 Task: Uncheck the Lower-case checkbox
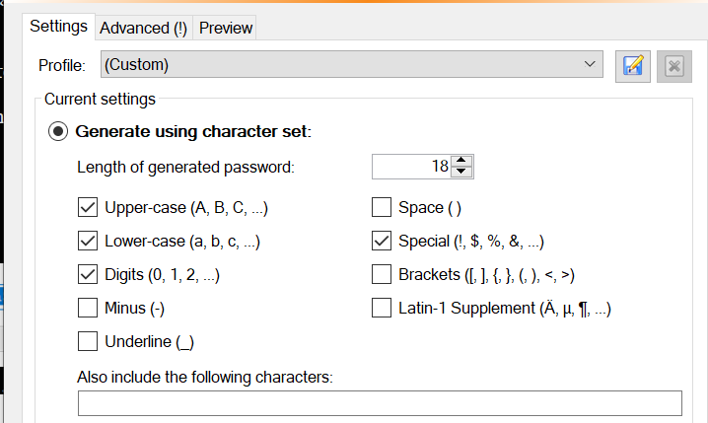pyautogui.click(x=88, y=241)
